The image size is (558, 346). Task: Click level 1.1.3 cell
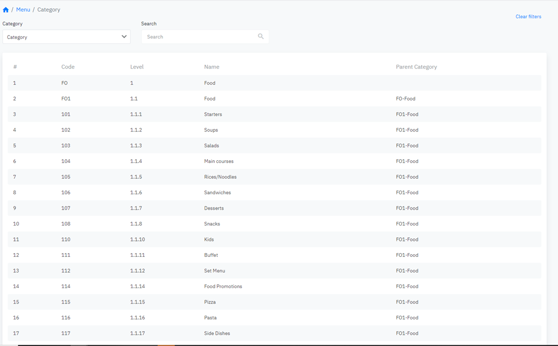point(136,145)
